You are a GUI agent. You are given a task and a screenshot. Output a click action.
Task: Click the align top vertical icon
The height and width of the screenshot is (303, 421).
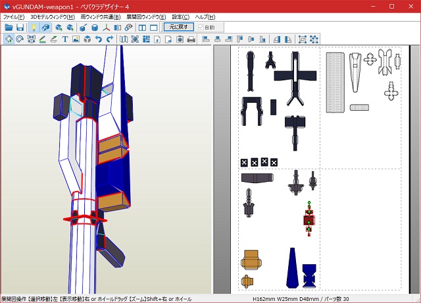pyautogui.click(x=239, y=40)
